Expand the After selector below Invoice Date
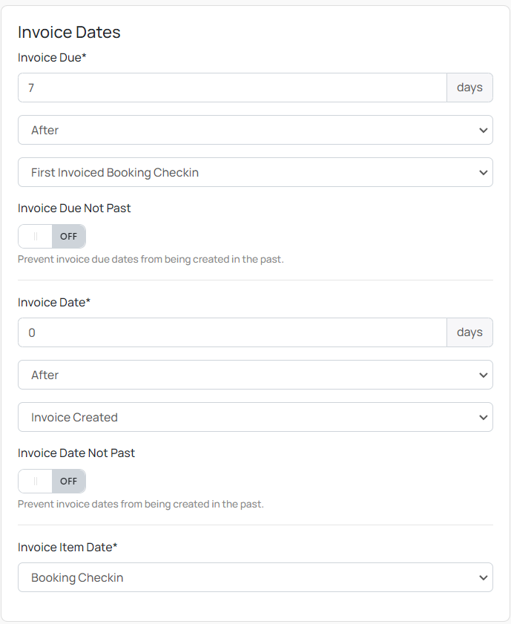Image resolution: width=511 pixels, height=624 pixels. [255, 375]
